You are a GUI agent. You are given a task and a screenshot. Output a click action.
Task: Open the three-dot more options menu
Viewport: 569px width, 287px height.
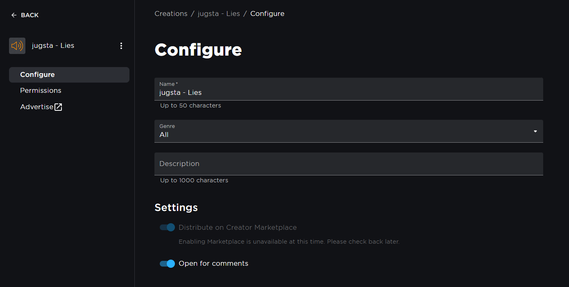[x=121, y=46]
